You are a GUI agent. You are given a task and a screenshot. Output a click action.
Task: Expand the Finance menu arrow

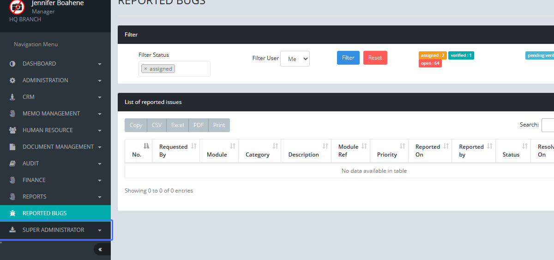click(100, 181)
